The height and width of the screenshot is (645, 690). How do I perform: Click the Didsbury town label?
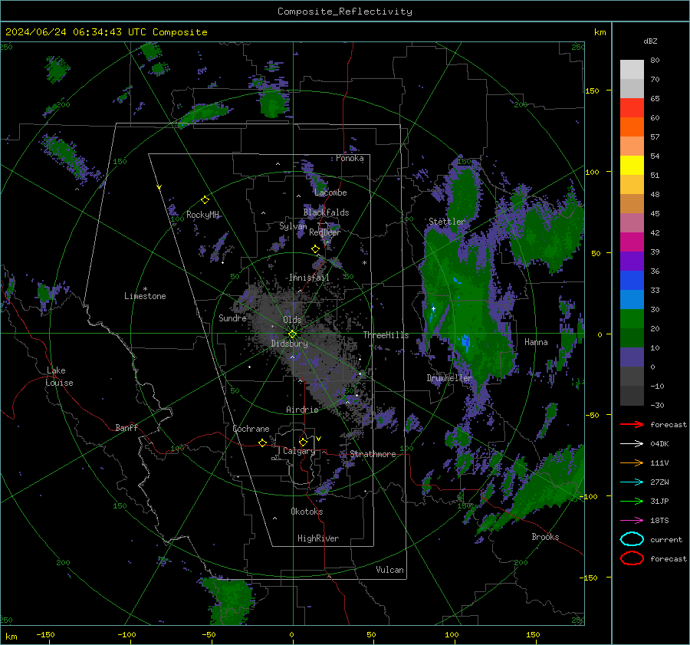tap(289, 344)
